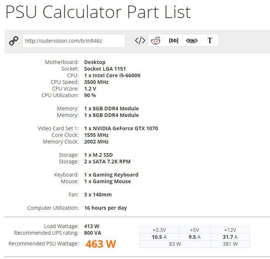Screen dimensions: 270x259
Task: Click the PSU Calculator Part List heading
Action: coord(98,12)
